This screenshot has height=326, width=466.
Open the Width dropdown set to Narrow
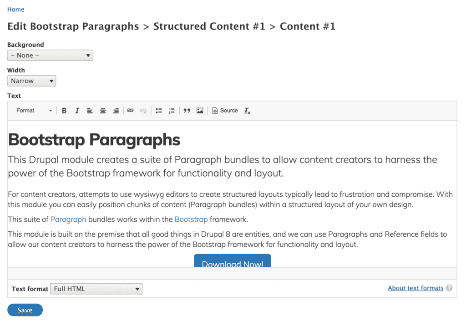(31, 81)
